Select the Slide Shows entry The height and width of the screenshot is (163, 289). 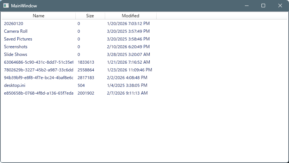tap(15, 54)
